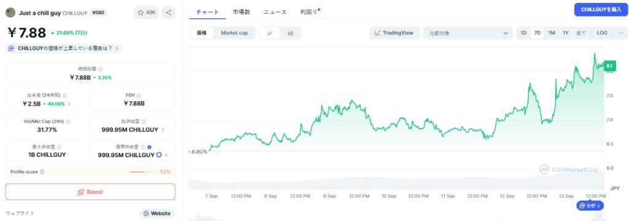629x221 pixels.
Task: Click the Profile score info icon
Action: [42, 172]
